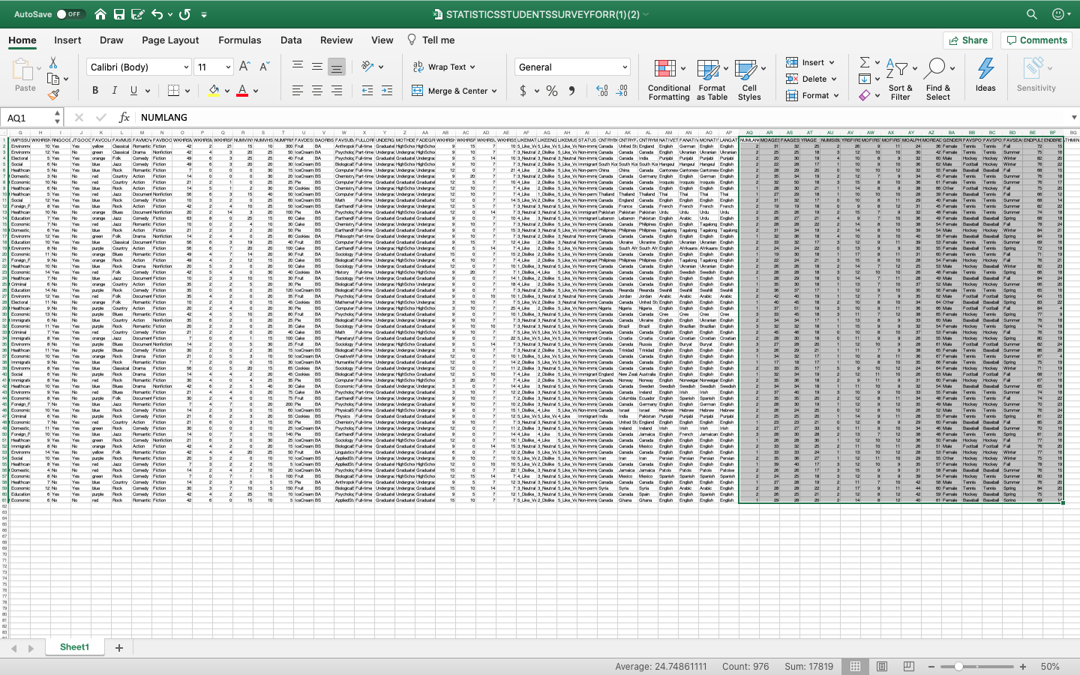This screenshot has width=1080, height=675.
Task: Toggle bottom vertical alignment
Action: tap(337, 67)
